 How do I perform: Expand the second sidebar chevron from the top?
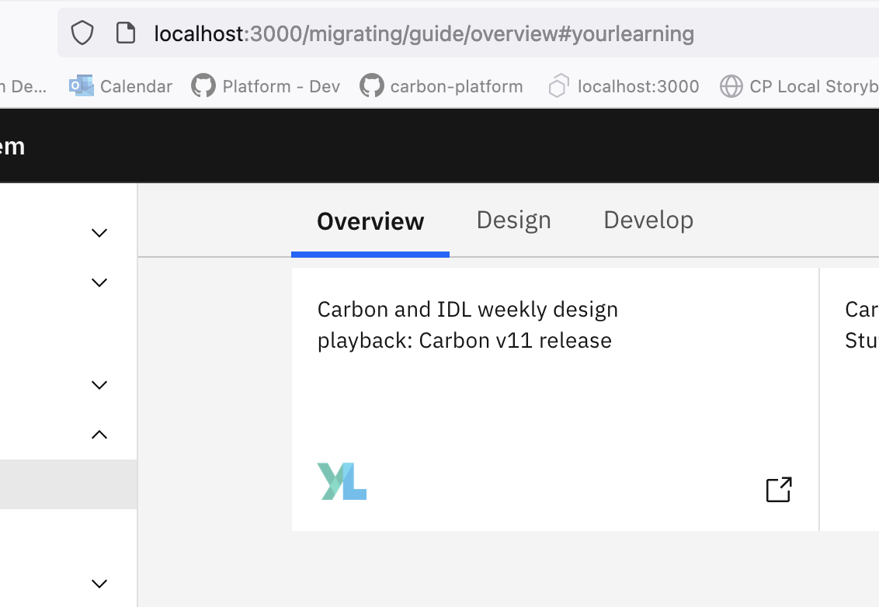(x=99, y=282)
